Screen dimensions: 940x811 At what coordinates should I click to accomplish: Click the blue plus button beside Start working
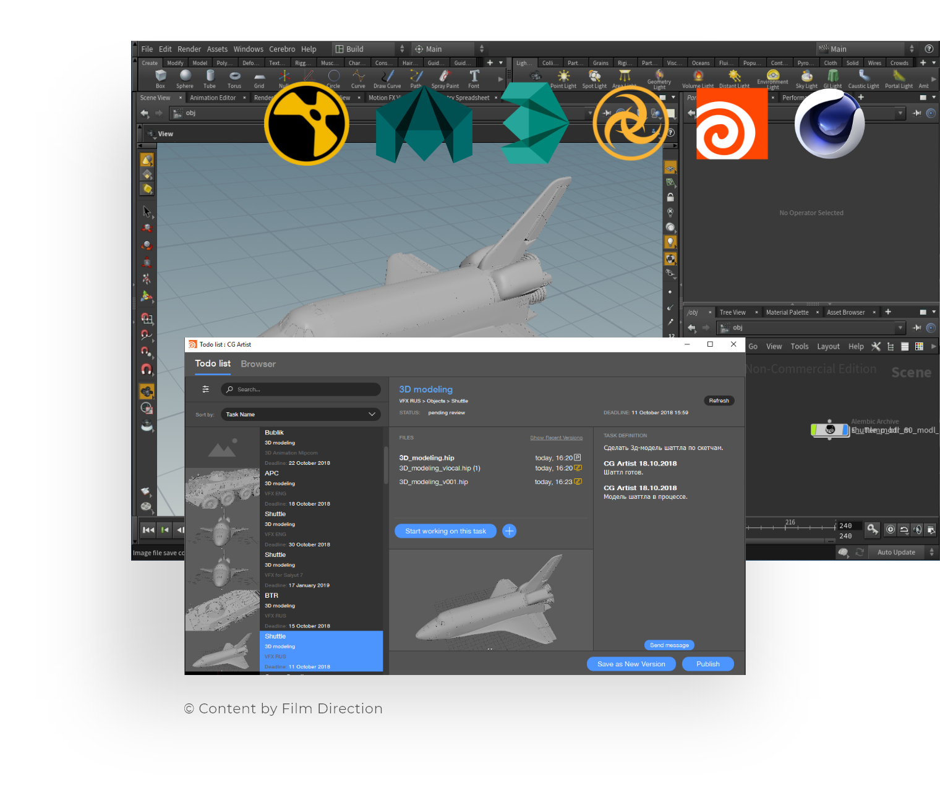tap(510, 531)
